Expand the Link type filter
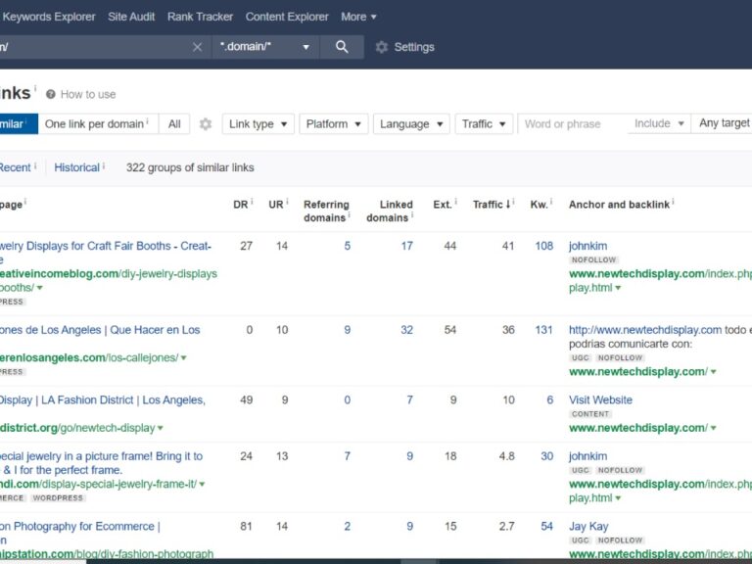This screenshot has height=564, width=752. 258,124
